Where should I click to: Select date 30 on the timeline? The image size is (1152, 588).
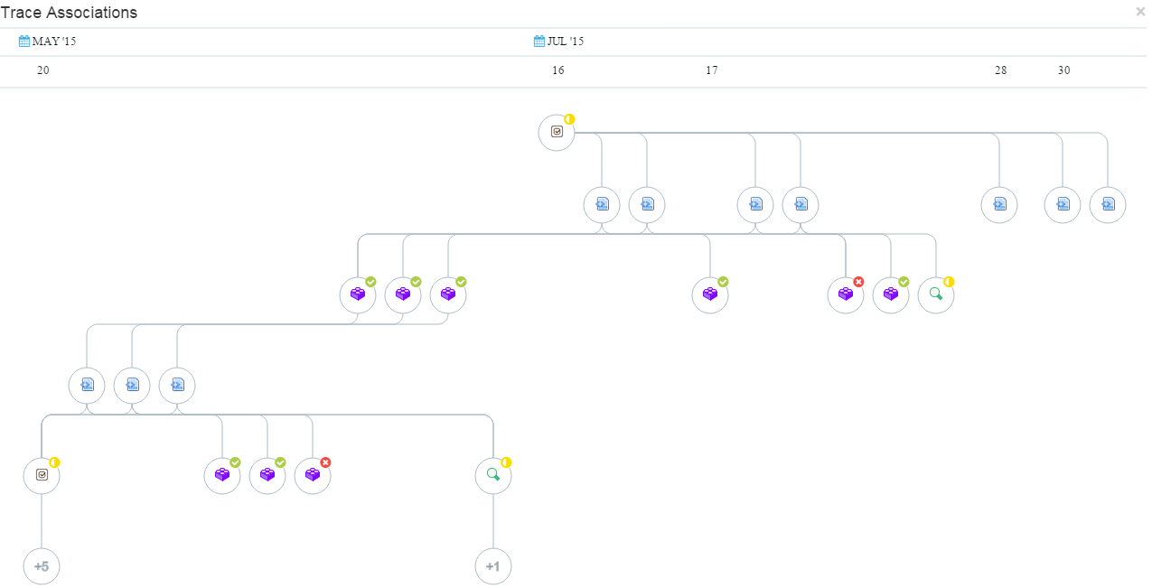(1064, 70)
